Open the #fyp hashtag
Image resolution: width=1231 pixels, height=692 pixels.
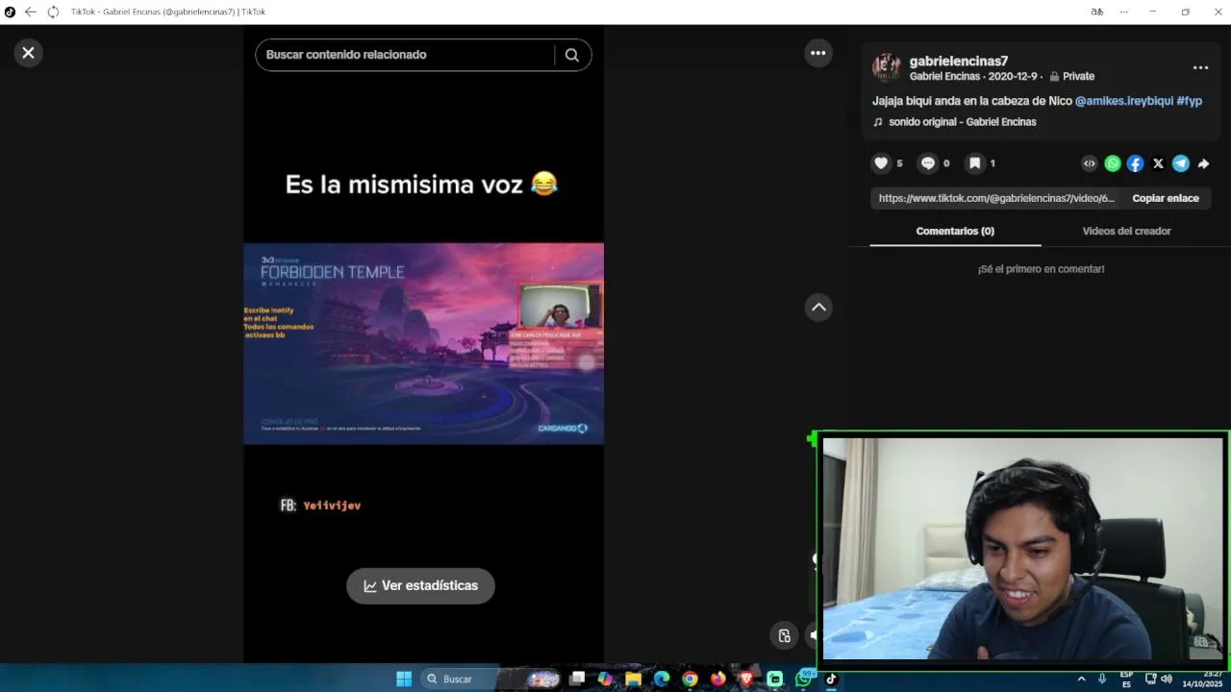[1190, 101]
